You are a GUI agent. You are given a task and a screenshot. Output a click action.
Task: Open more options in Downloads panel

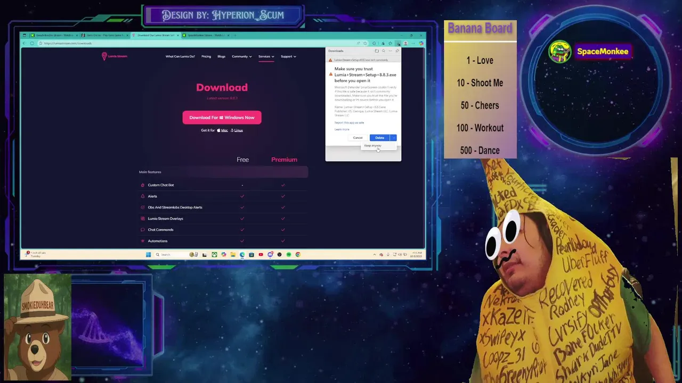pyautogui.click(x=390, y=51)
